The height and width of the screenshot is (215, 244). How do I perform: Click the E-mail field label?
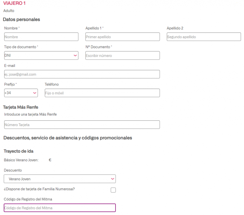click(x=9, y=66)
